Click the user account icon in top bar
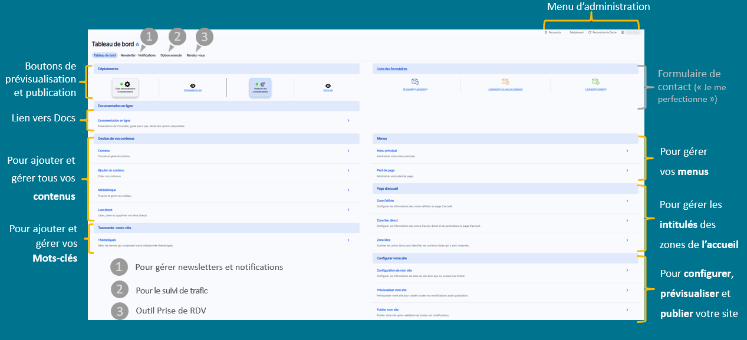The width and height of the screenshot is (747, 340). click(623, 32)
